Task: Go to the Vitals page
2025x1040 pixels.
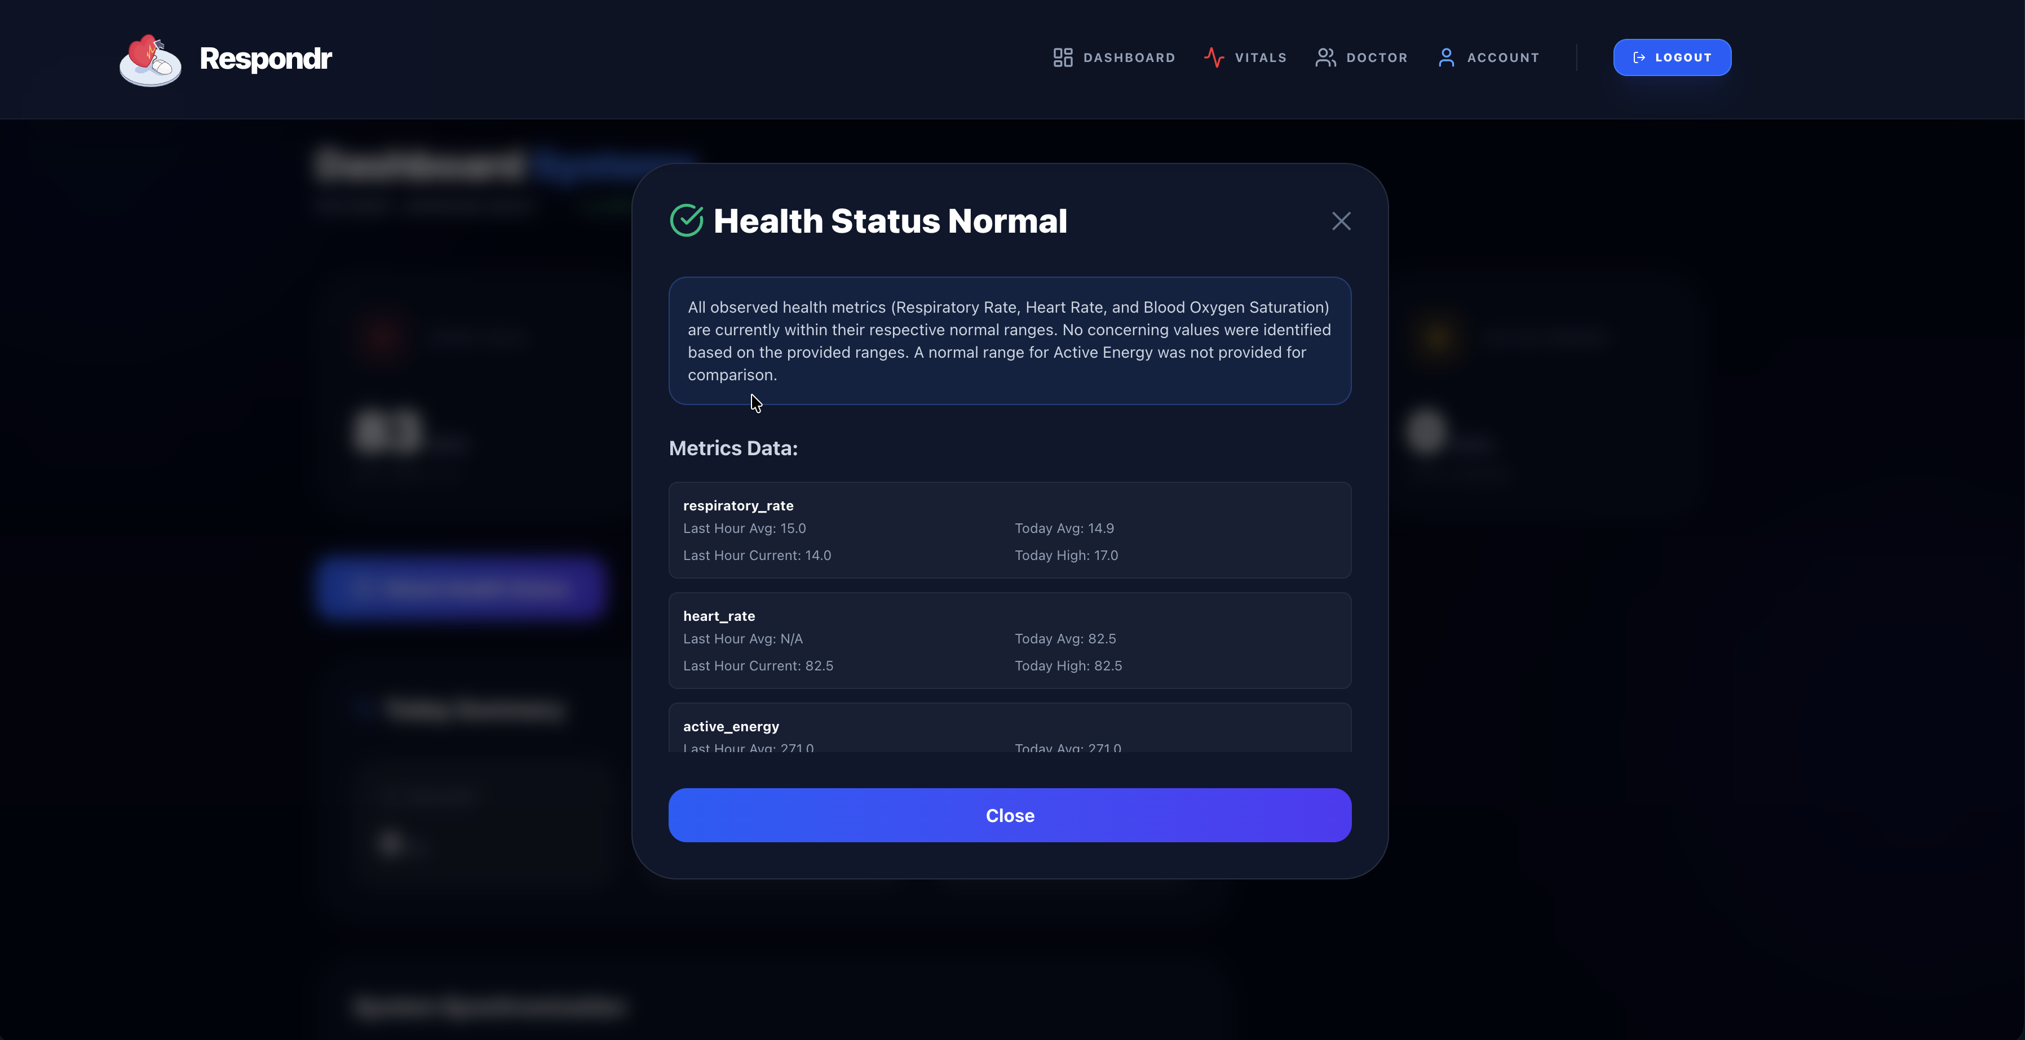Action: 1260,57
